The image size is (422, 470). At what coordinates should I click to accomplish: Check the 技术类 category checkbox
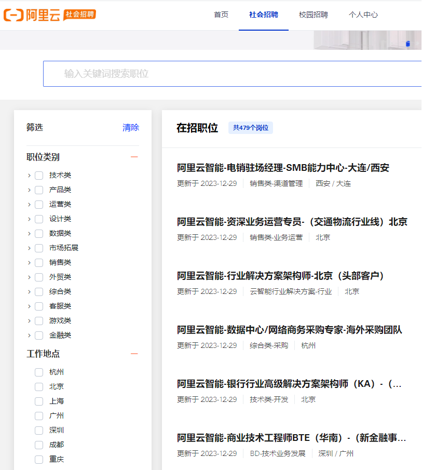click(x=39, y=176)
